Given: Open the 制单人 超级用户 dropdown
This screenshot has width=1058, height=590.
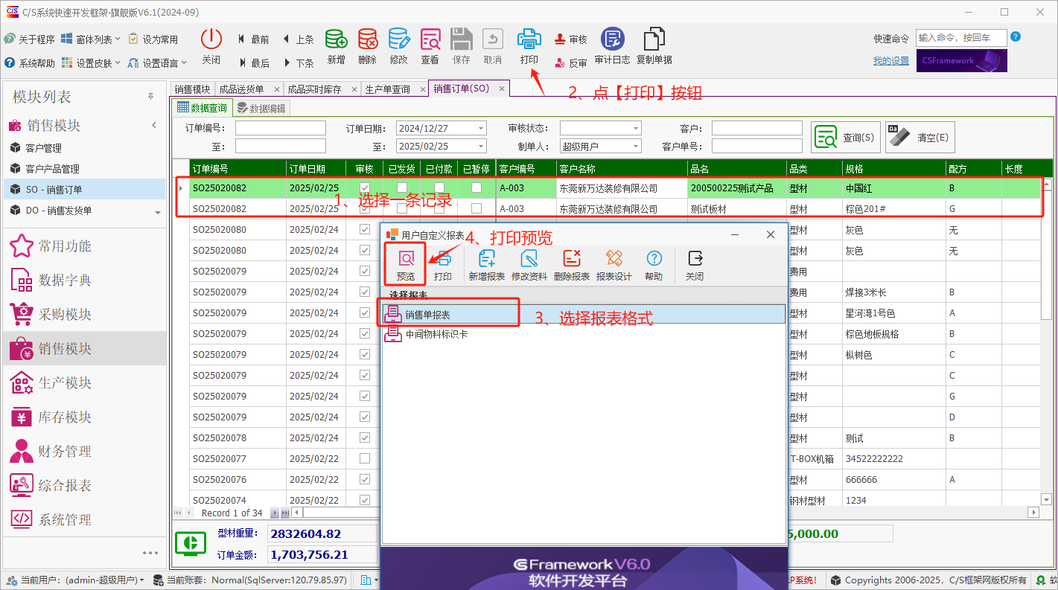Looking at the screenshot, I should (x=635, y=147).
